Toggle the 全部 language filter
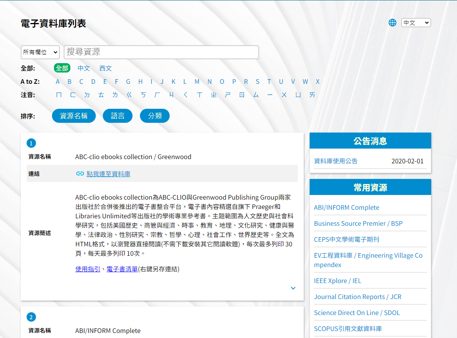This screenshot has height=338, width=457. pyautogui.click(x=62, y=68)
